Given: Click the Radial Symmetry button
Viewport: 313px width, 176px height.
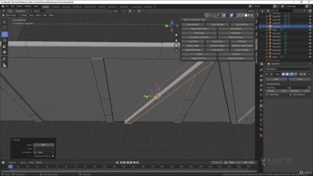Looking at the screenshot, I should [x=236, y=37].
